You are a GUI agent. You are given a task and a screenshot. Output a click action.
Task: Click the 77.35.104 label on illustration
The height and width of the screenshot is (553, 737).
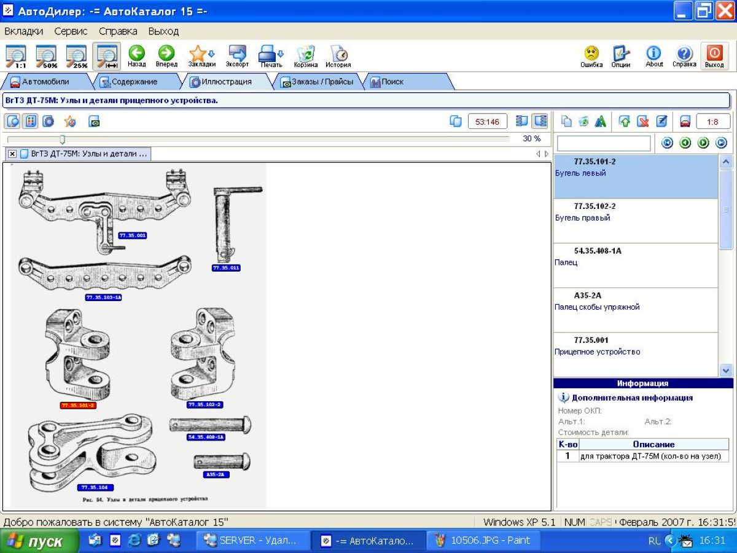pyautogui.click(x=95, y=487)
